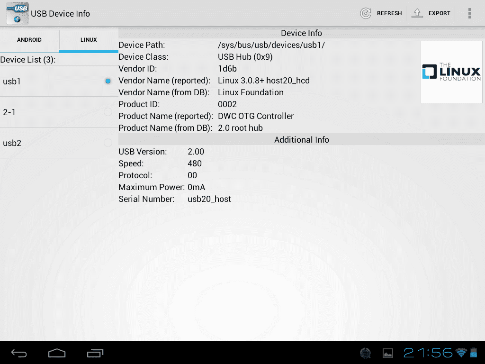Click the EXPORT text label
Image resolution: width=485 pixels, height=364 pixels.
click(x=440, y=13)
